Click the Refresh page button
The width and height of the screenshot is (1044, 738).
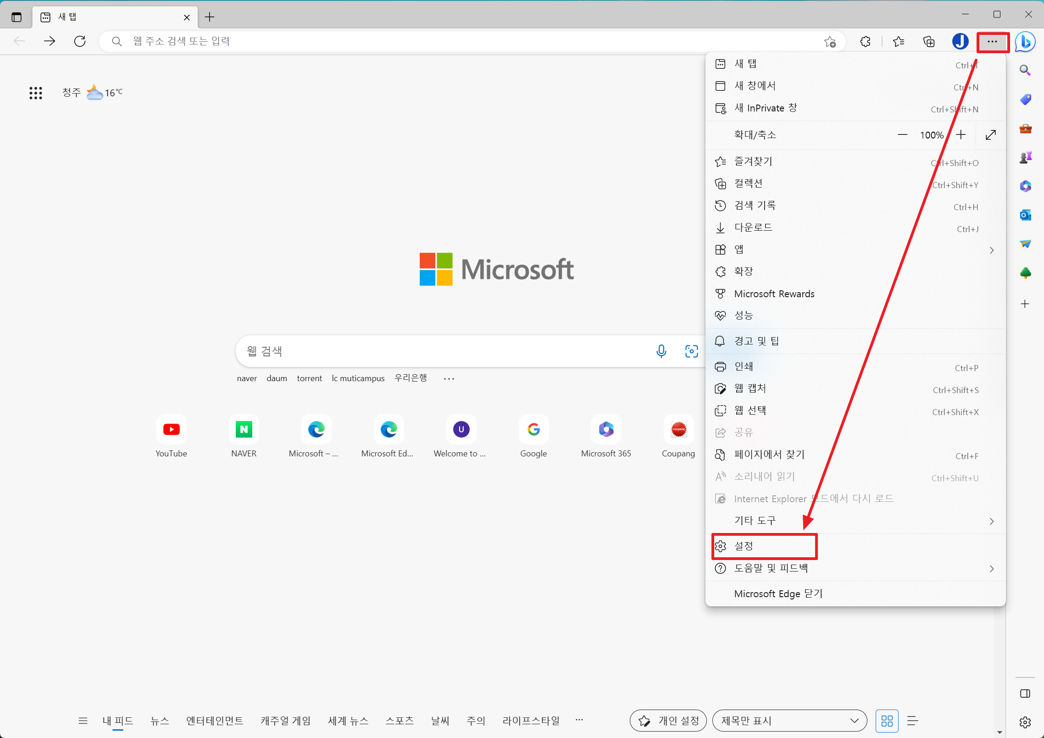point(80,41)
